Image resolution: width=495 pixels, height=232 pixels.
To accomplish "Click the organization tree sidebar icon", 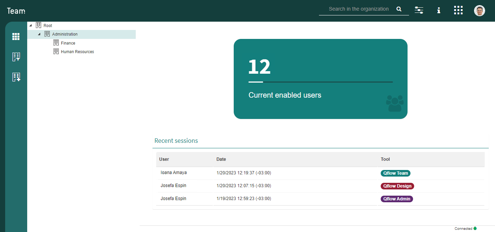I will (x=16, y=57).
